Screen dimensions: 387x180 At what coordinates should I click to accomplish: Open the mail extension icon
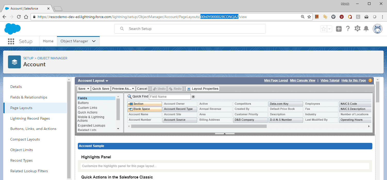tap(366, 17)
